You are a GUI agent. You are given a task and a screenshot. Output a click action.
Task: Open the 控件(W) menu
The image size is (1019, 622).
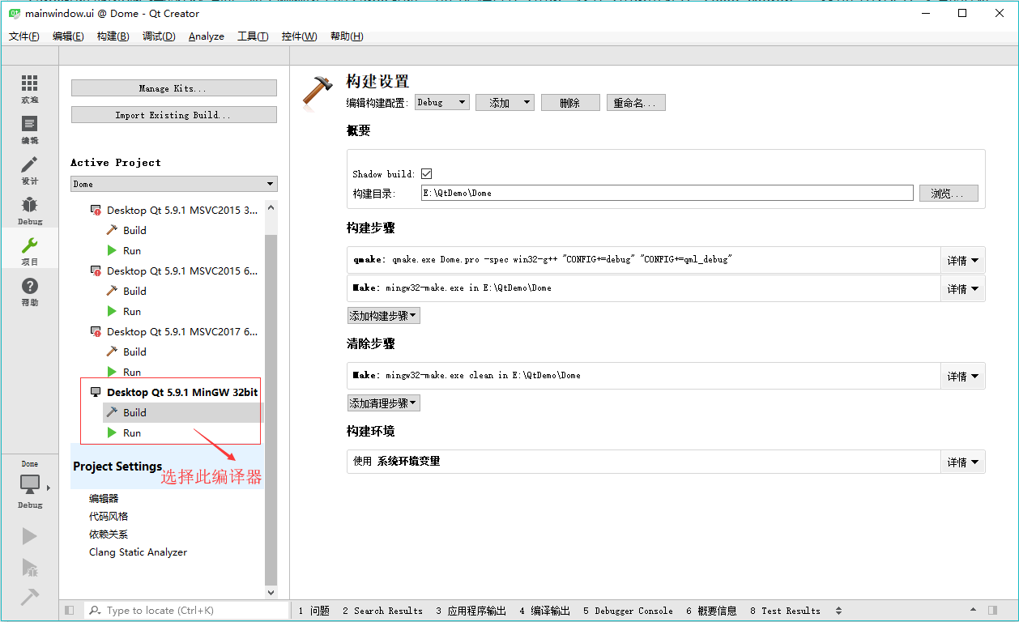point(299,36)
